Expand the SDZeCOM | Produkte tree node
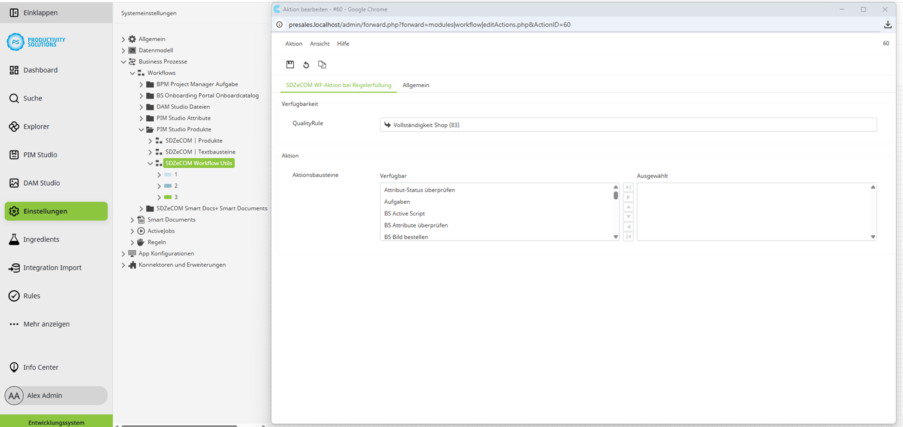The width and height of the screenshot is (903, 427). tap(150, 140)
